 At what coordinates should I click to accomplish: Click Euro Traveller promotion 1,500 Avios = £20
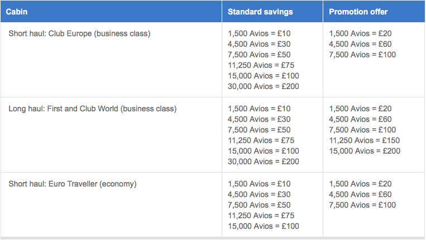point(360,184)
